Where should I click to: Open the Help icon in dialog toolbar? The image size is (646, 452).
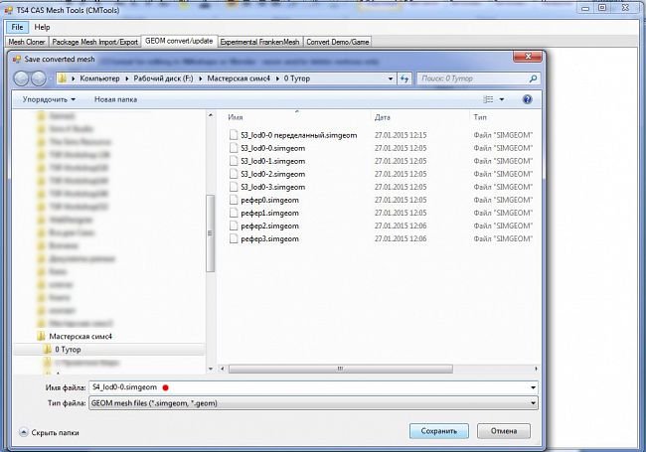tap(527, 99)
